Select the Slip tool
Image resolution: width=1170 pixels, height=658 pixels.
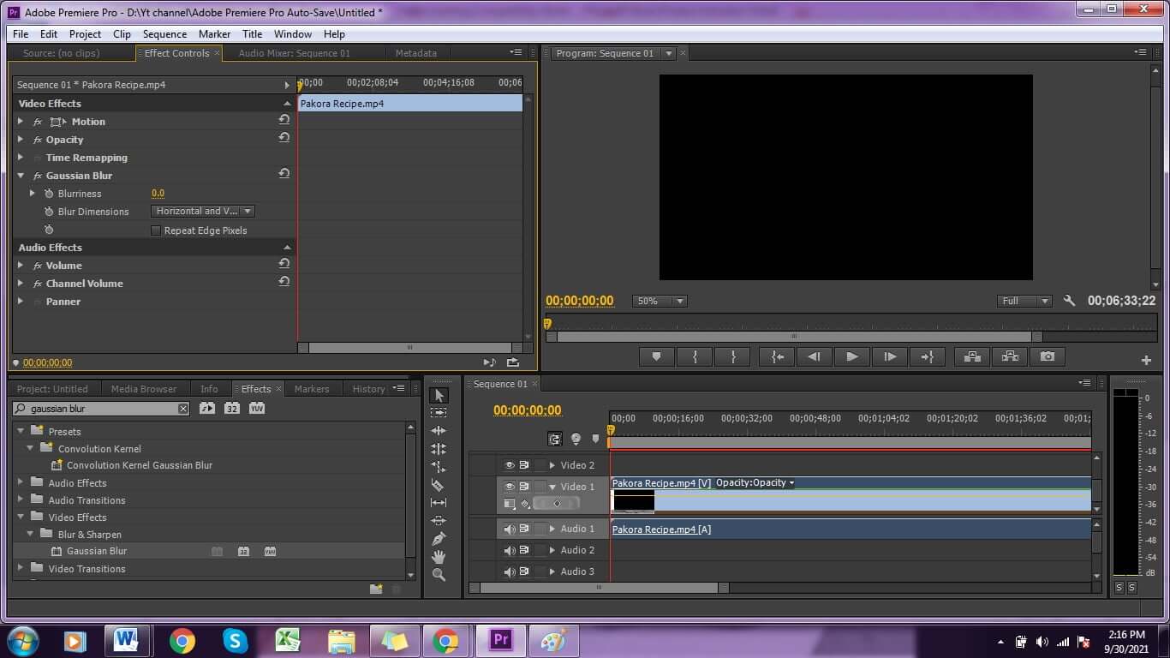pos(439,503)
